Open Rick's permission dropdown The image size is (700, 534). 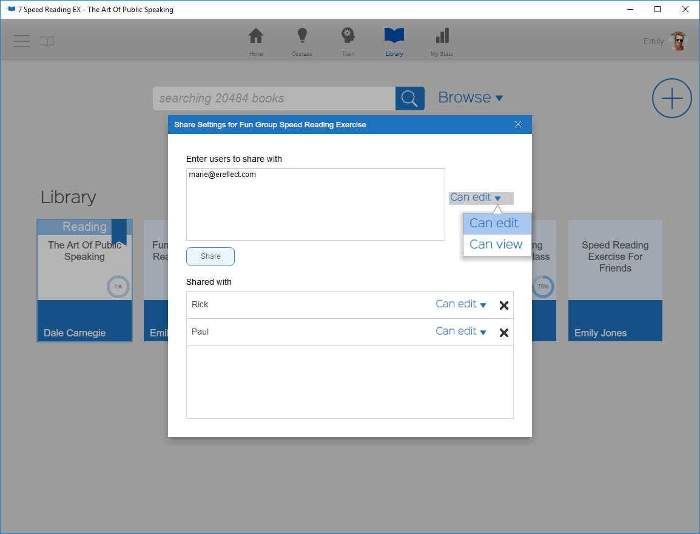(461, 304)
